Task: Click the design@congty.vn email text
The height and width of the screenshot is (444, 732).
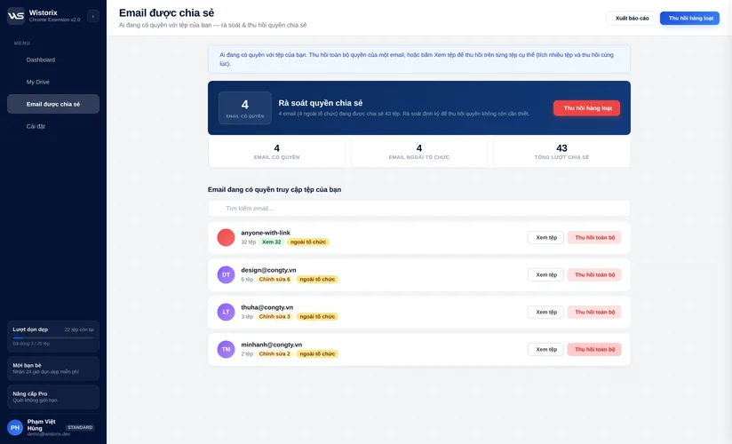Action: [x=268, y=270]
